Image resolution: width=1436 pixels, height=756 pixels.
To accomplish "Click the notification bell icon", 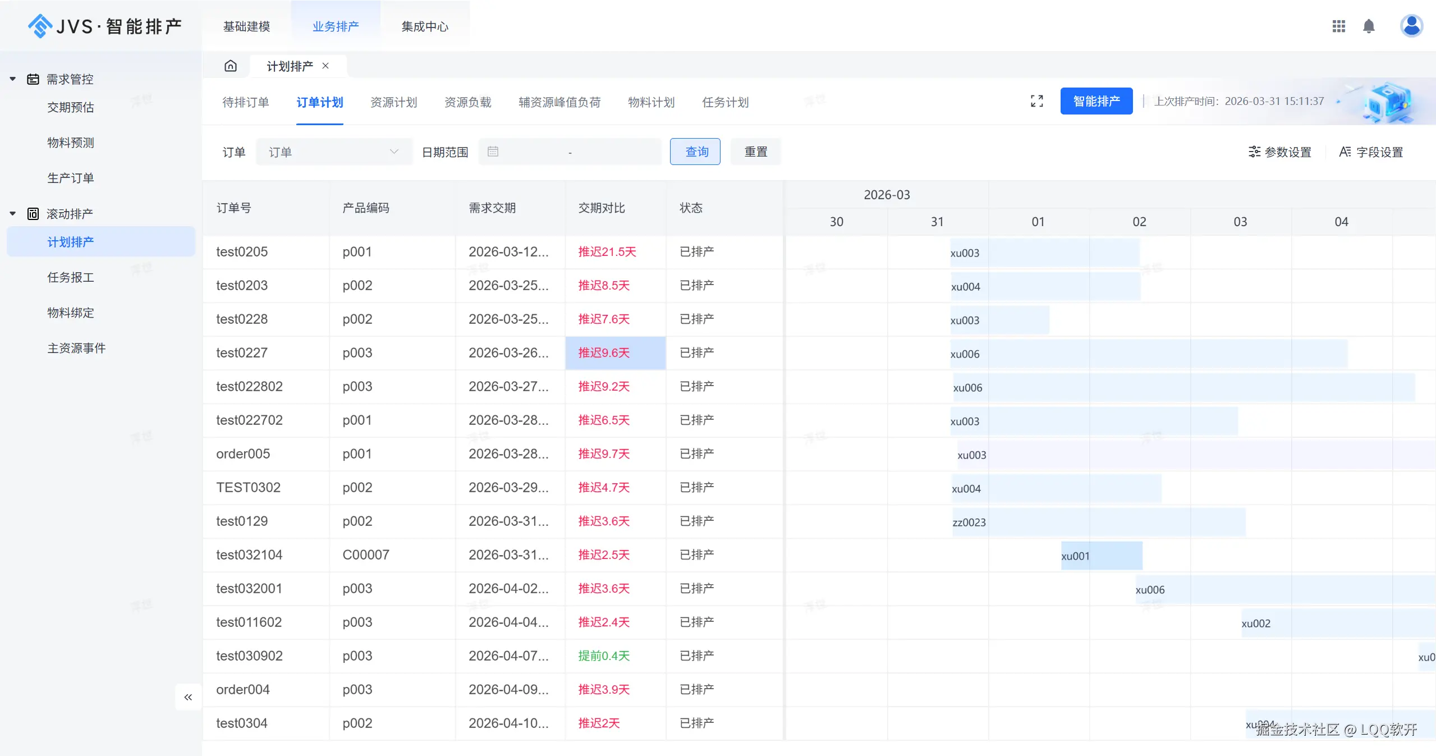I will [1369, 26].
